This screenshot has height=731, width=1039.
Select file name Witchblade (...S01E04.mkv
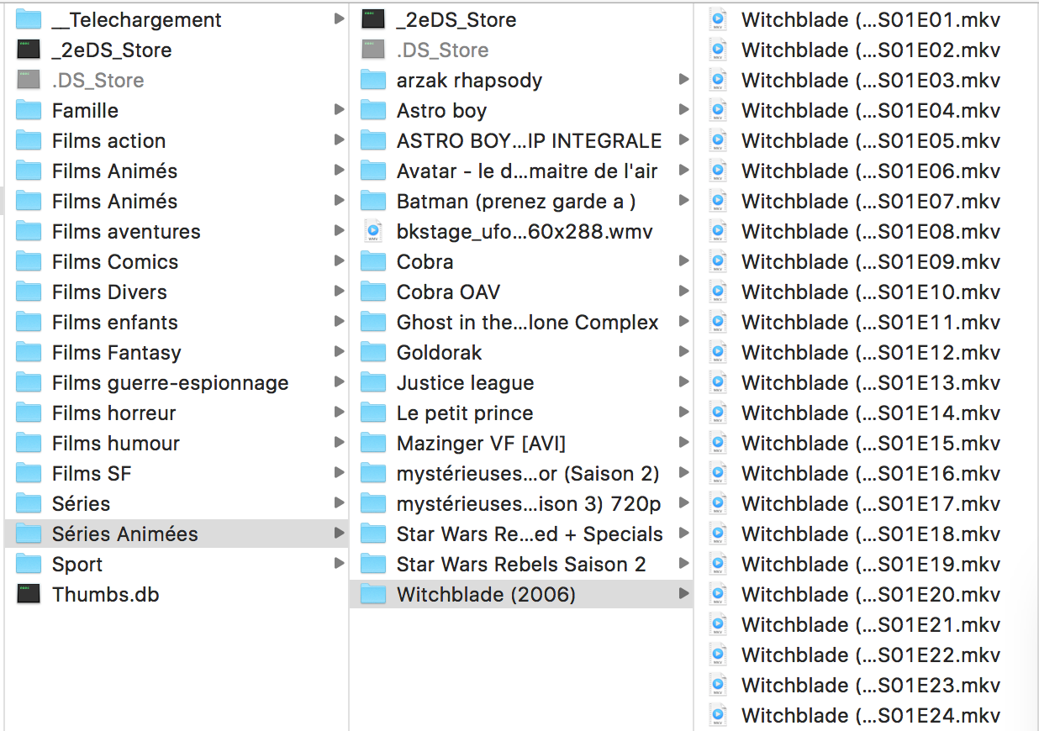click(871, 111)
